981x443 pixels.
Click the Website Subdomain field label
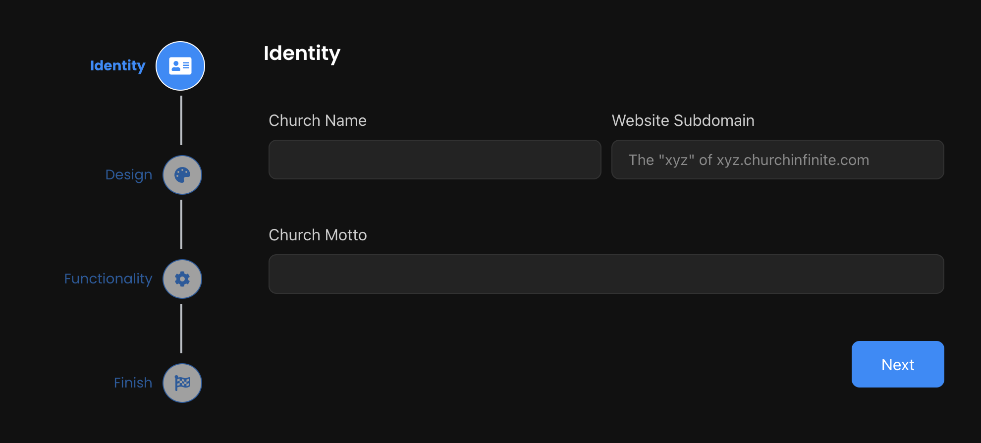point(683,120)
